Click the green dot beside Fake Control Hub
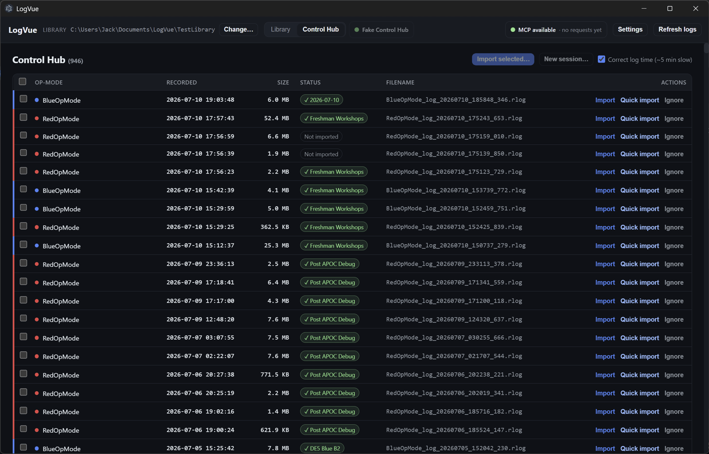 (x=357, y=30)
